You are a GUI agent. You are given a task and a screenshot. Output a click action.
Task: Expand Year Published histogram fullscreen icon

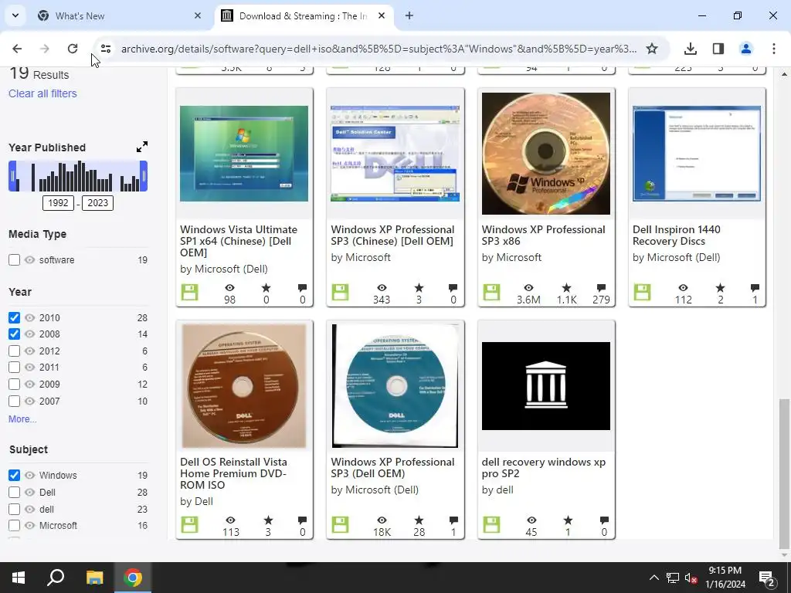[142, 147]
